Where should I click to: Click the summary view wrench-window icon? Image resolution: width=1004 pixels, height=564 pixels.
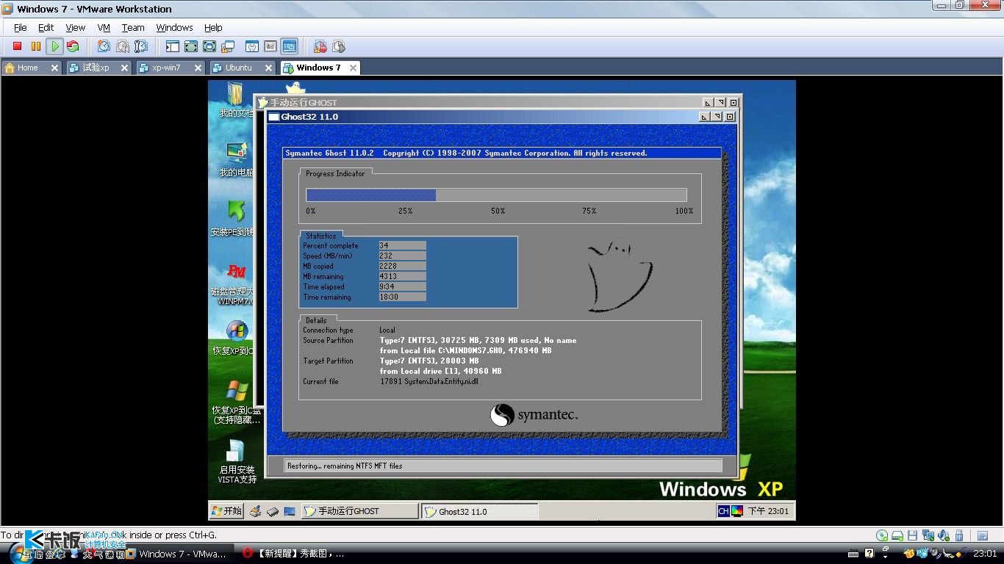pyautogui.click(x=252, y=46)
